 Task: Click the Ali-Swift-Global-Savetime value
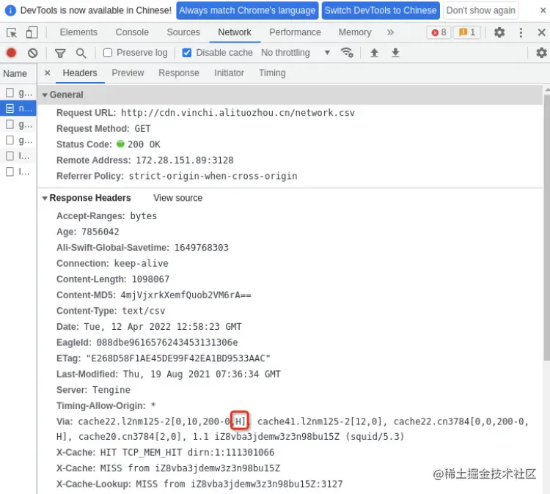202,248
